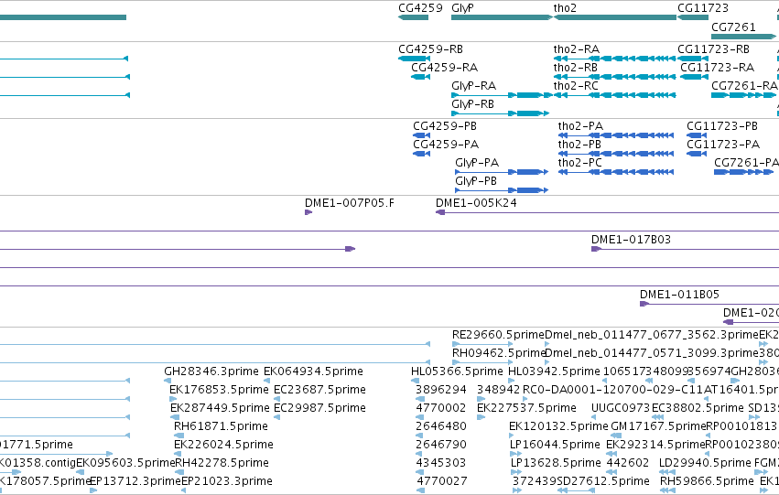Select the GlyP gene bar
Image resolution: width=779 pixels, height=495 pixels.
(x=502, y=17)
